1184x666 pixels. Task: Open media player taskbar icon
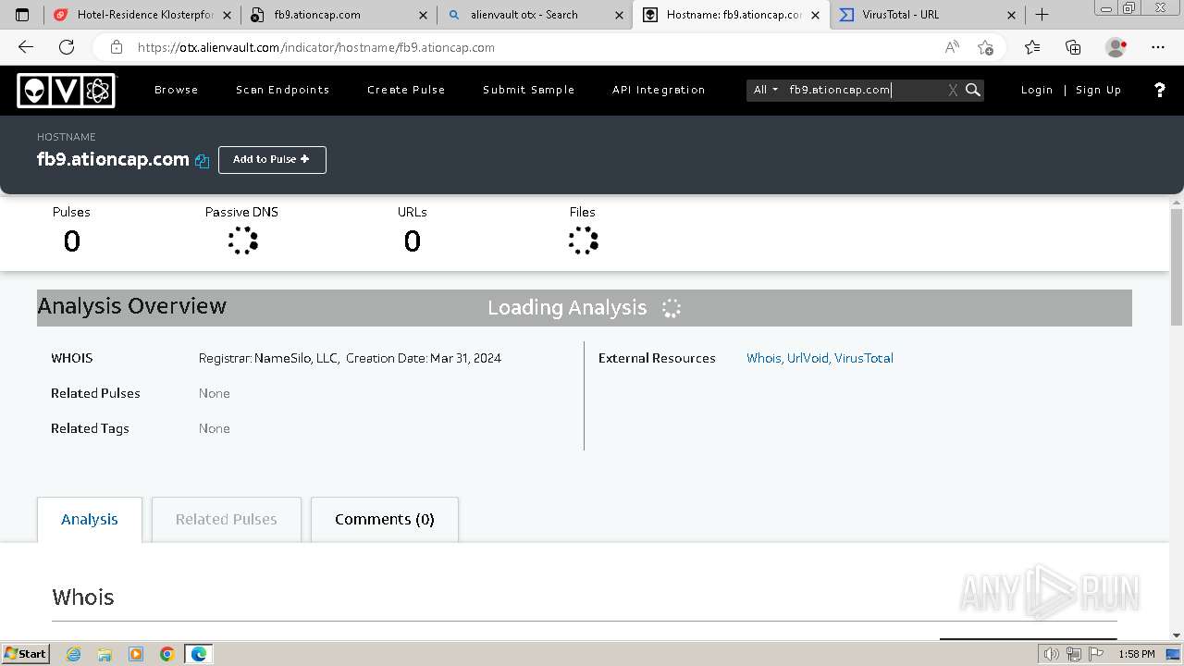(x=136, y=654)
